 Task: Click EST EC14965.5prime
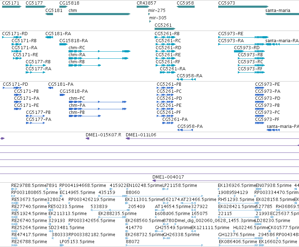pyautogui.click(x=61, y=196)
